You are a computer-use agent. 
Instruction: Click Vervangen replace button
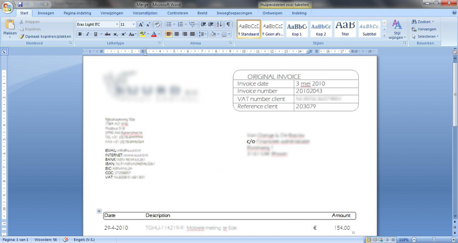click(x=424, y=29)
